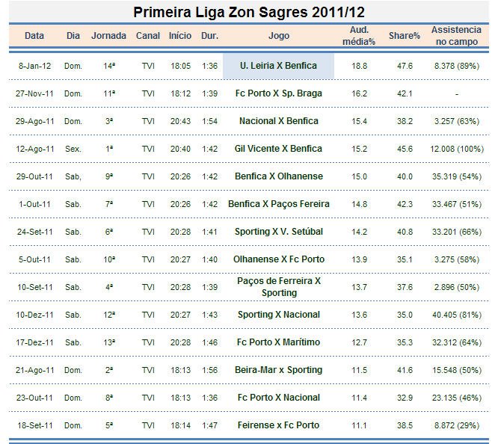Click the audience value '18.8'

pos(360,67)
